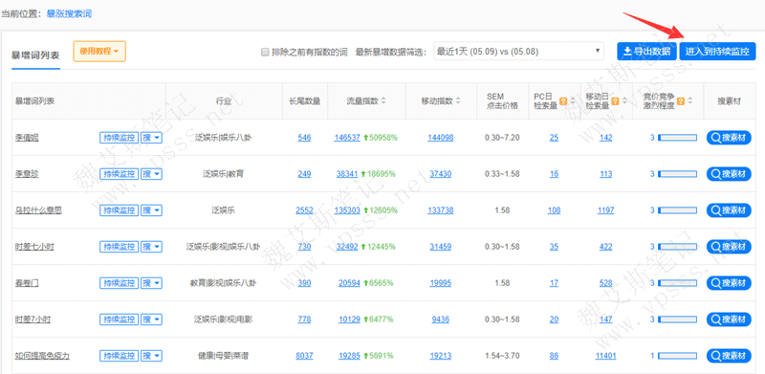Open keyword link 时差七小时
The height and width of the screenshot is (374, 765).
click(34, 247)
